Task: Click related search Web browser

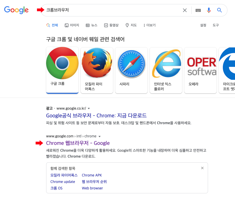Action: click(92, 188)
